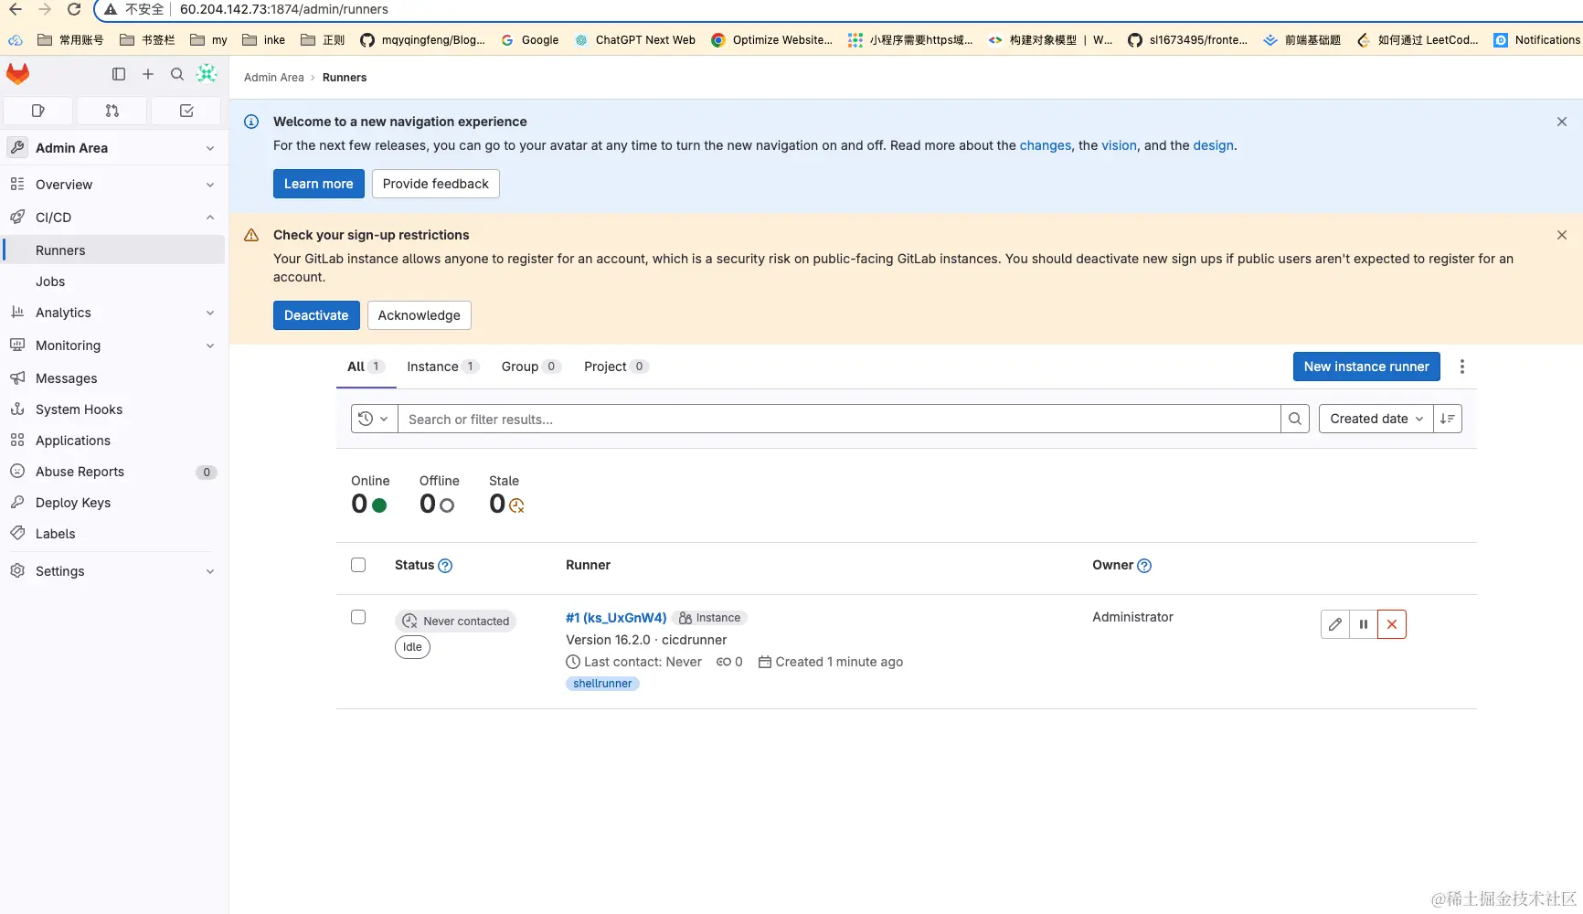This screenshot has height=914, width=1583.
Task: Toggle the sidebar collapse icon
Action: click(x=119, y=74)
